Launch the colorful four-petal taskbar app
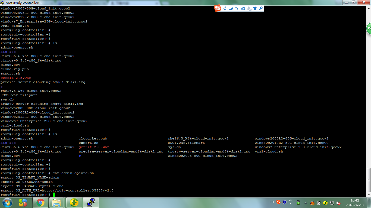371x208 pixels. click(23, 202)
